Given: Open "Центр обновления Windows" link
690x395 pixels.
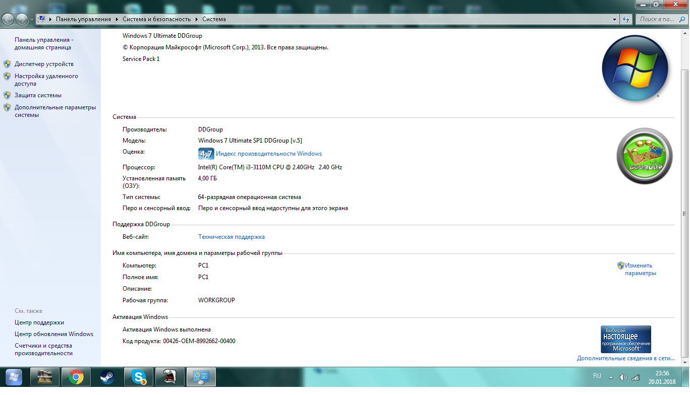Looking at the screenshot, I should (54, 334).
